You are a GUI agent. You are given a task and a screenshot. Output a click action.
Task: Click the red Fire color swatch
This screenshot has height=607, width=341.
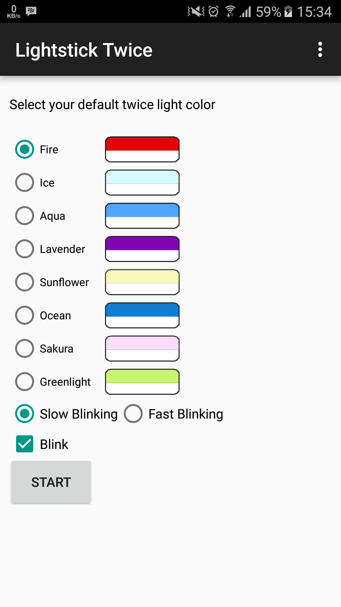(142, 149)
